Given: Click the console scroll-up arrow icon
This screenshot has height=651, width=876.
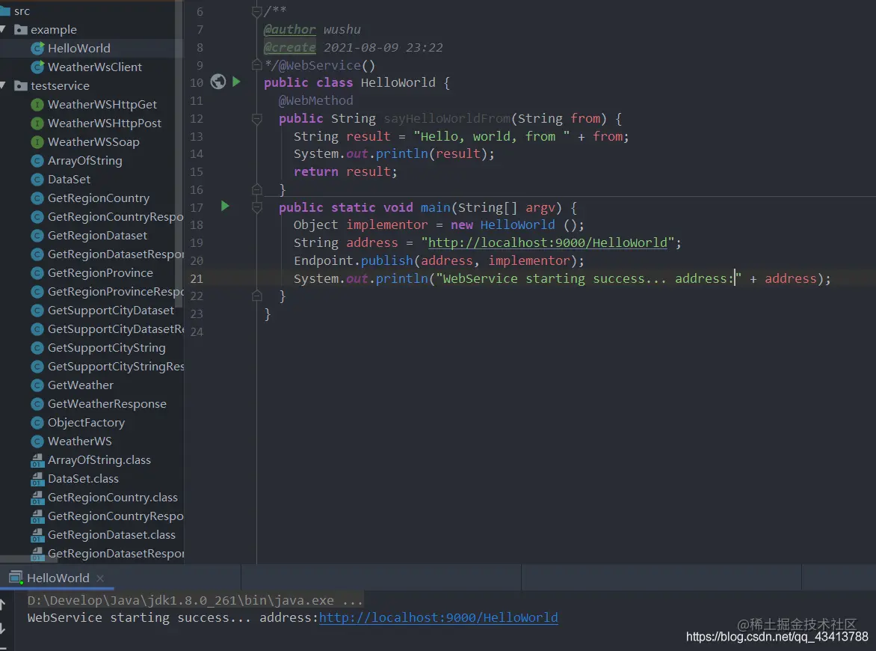Looking at the screenshot, I should [3, 603].
